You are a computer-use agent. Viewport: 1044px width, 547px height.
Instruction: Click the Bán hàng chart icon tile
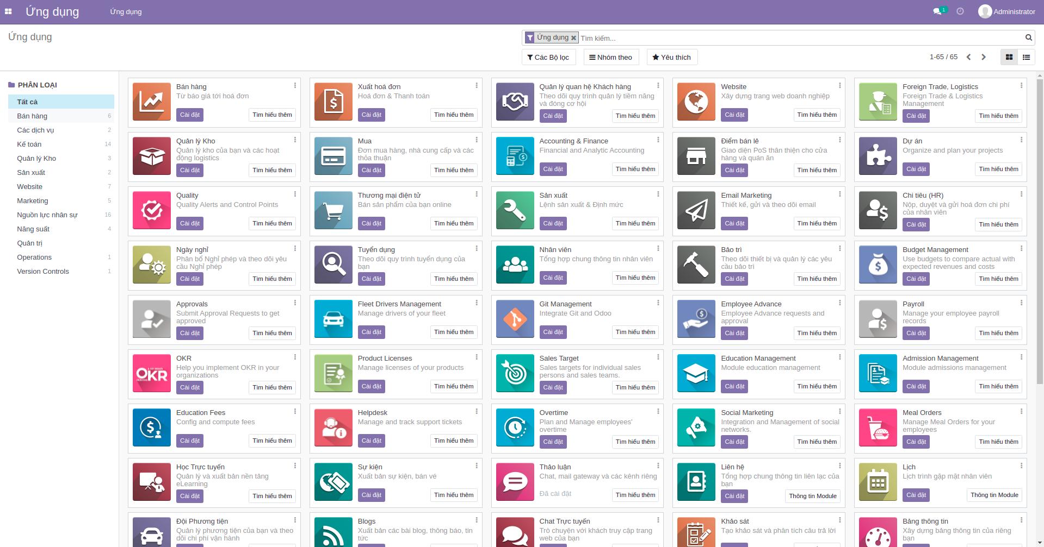(x=151, y=101)
